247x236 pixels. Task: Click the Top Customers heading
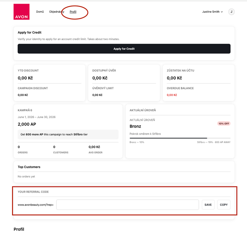[29, 167]
